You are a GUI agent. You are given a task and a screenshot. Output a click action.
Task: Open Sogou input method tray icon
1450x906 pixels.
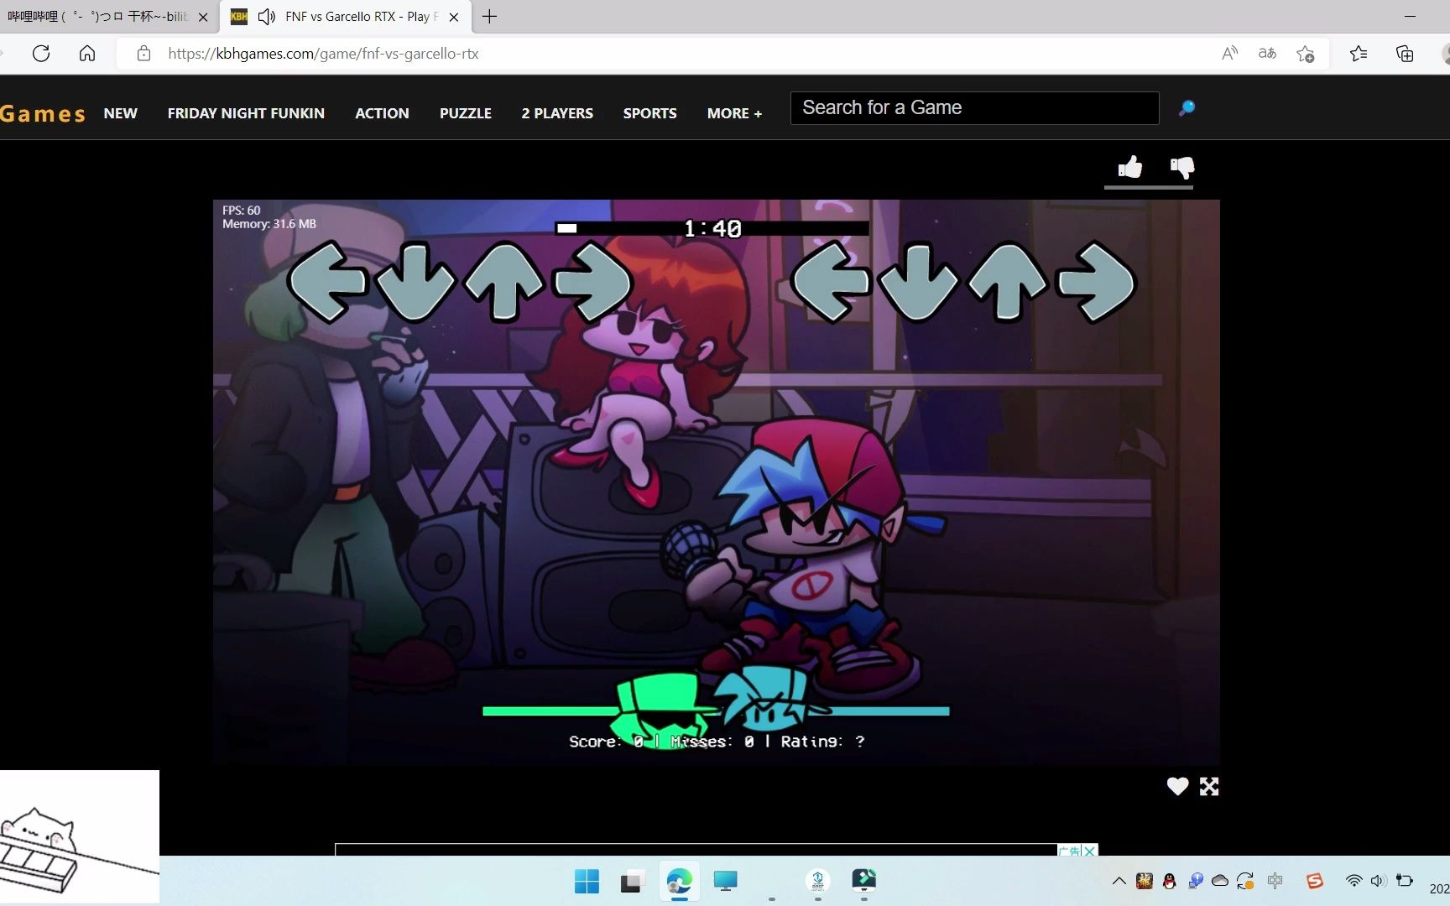1315,881
